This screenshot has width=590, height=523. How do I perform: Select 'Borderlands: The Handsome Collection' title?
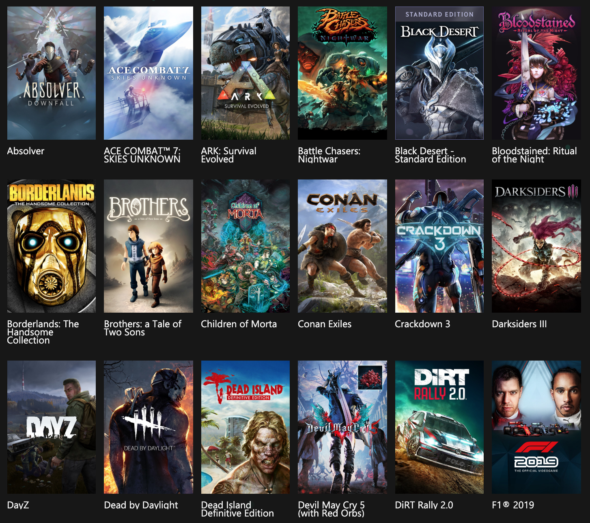(x=43, y=332)
